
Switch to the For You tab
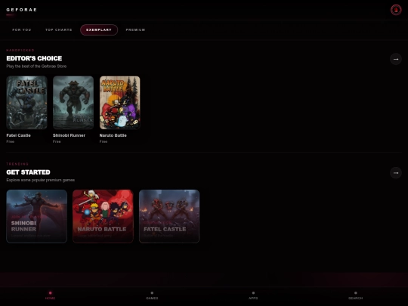point(22,30)
